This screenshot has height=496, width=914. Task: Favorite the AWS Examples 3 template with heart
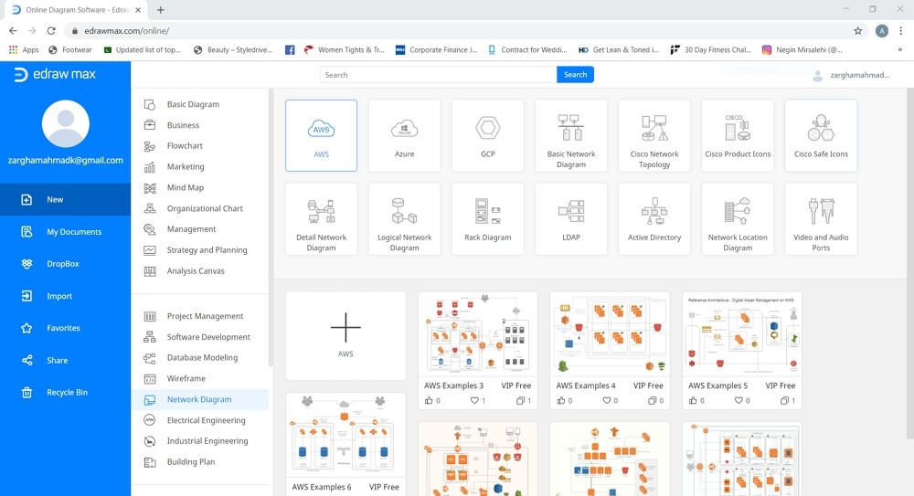click(474, 400)
